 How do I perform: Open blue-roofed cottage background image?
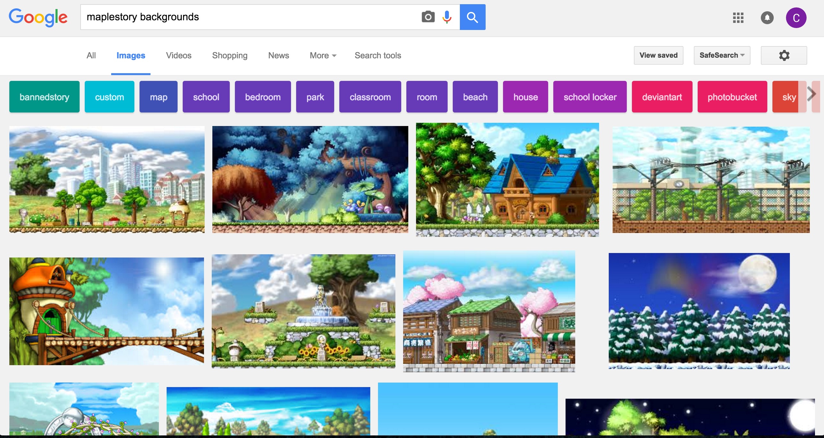click(508, 180)
